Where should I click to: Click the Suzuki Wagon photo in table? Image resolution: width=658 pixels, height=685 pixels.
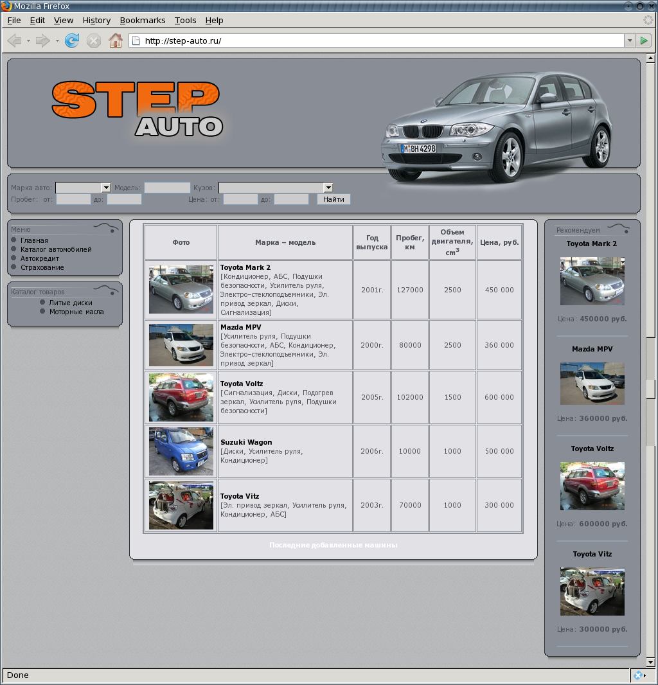click(x=181, y=451)
